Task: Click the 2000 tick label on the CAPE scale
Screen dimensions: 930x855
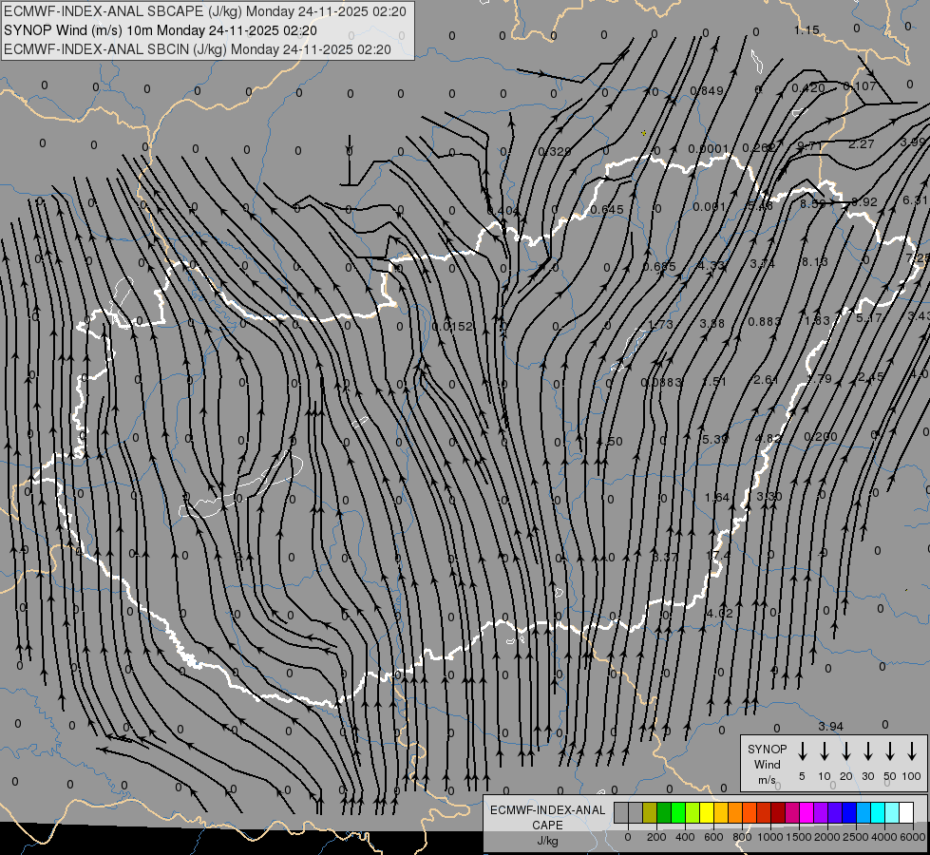Action: [x=827, y=837]
